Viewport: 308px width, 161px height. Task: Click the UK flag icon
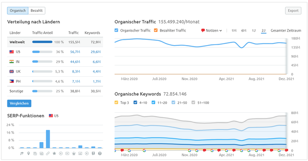11,72
